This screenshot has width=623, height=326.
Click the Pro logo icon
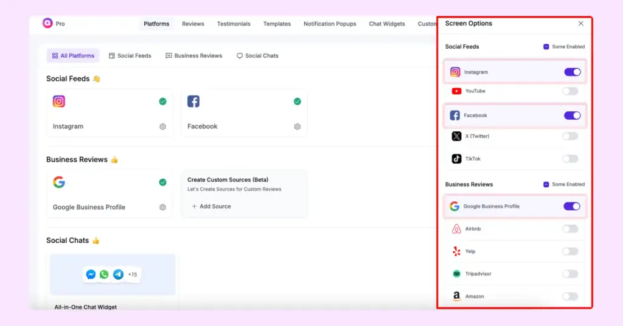(47, 23)
